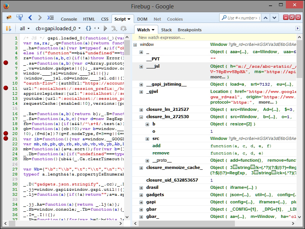Click the drasil object value link
This screenshot has width=305, height=229.
coord(233,187)
